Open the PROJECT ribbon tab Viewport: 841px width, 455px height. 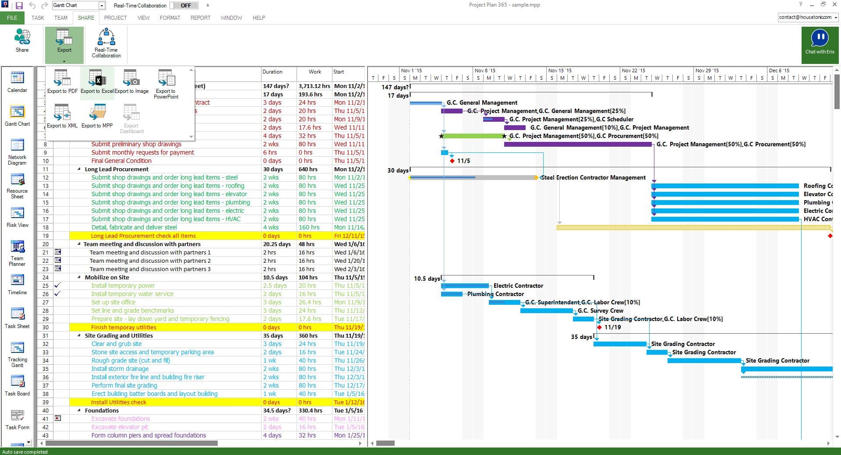pyautogui.click(x=116, y=18)
